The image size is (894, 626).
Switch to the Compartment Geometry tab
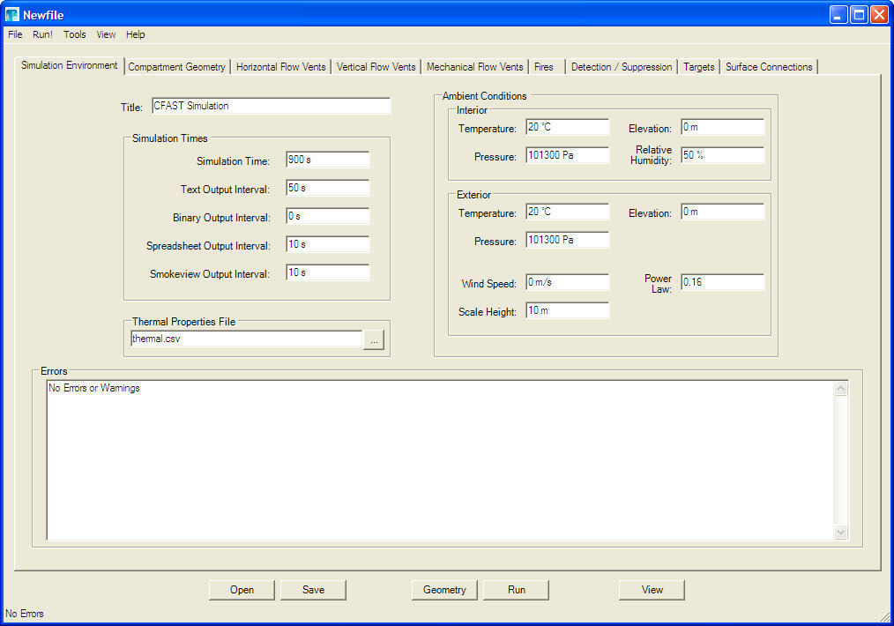(x=176, y=67)
